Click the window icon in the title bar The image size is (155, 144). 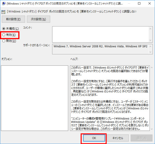[4, 4]
